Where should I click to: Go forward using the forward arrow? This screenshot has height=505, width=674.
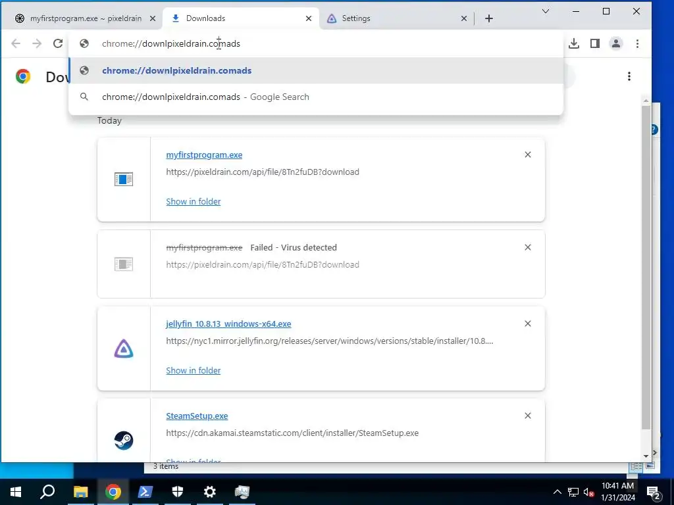(x=37, y=43)
